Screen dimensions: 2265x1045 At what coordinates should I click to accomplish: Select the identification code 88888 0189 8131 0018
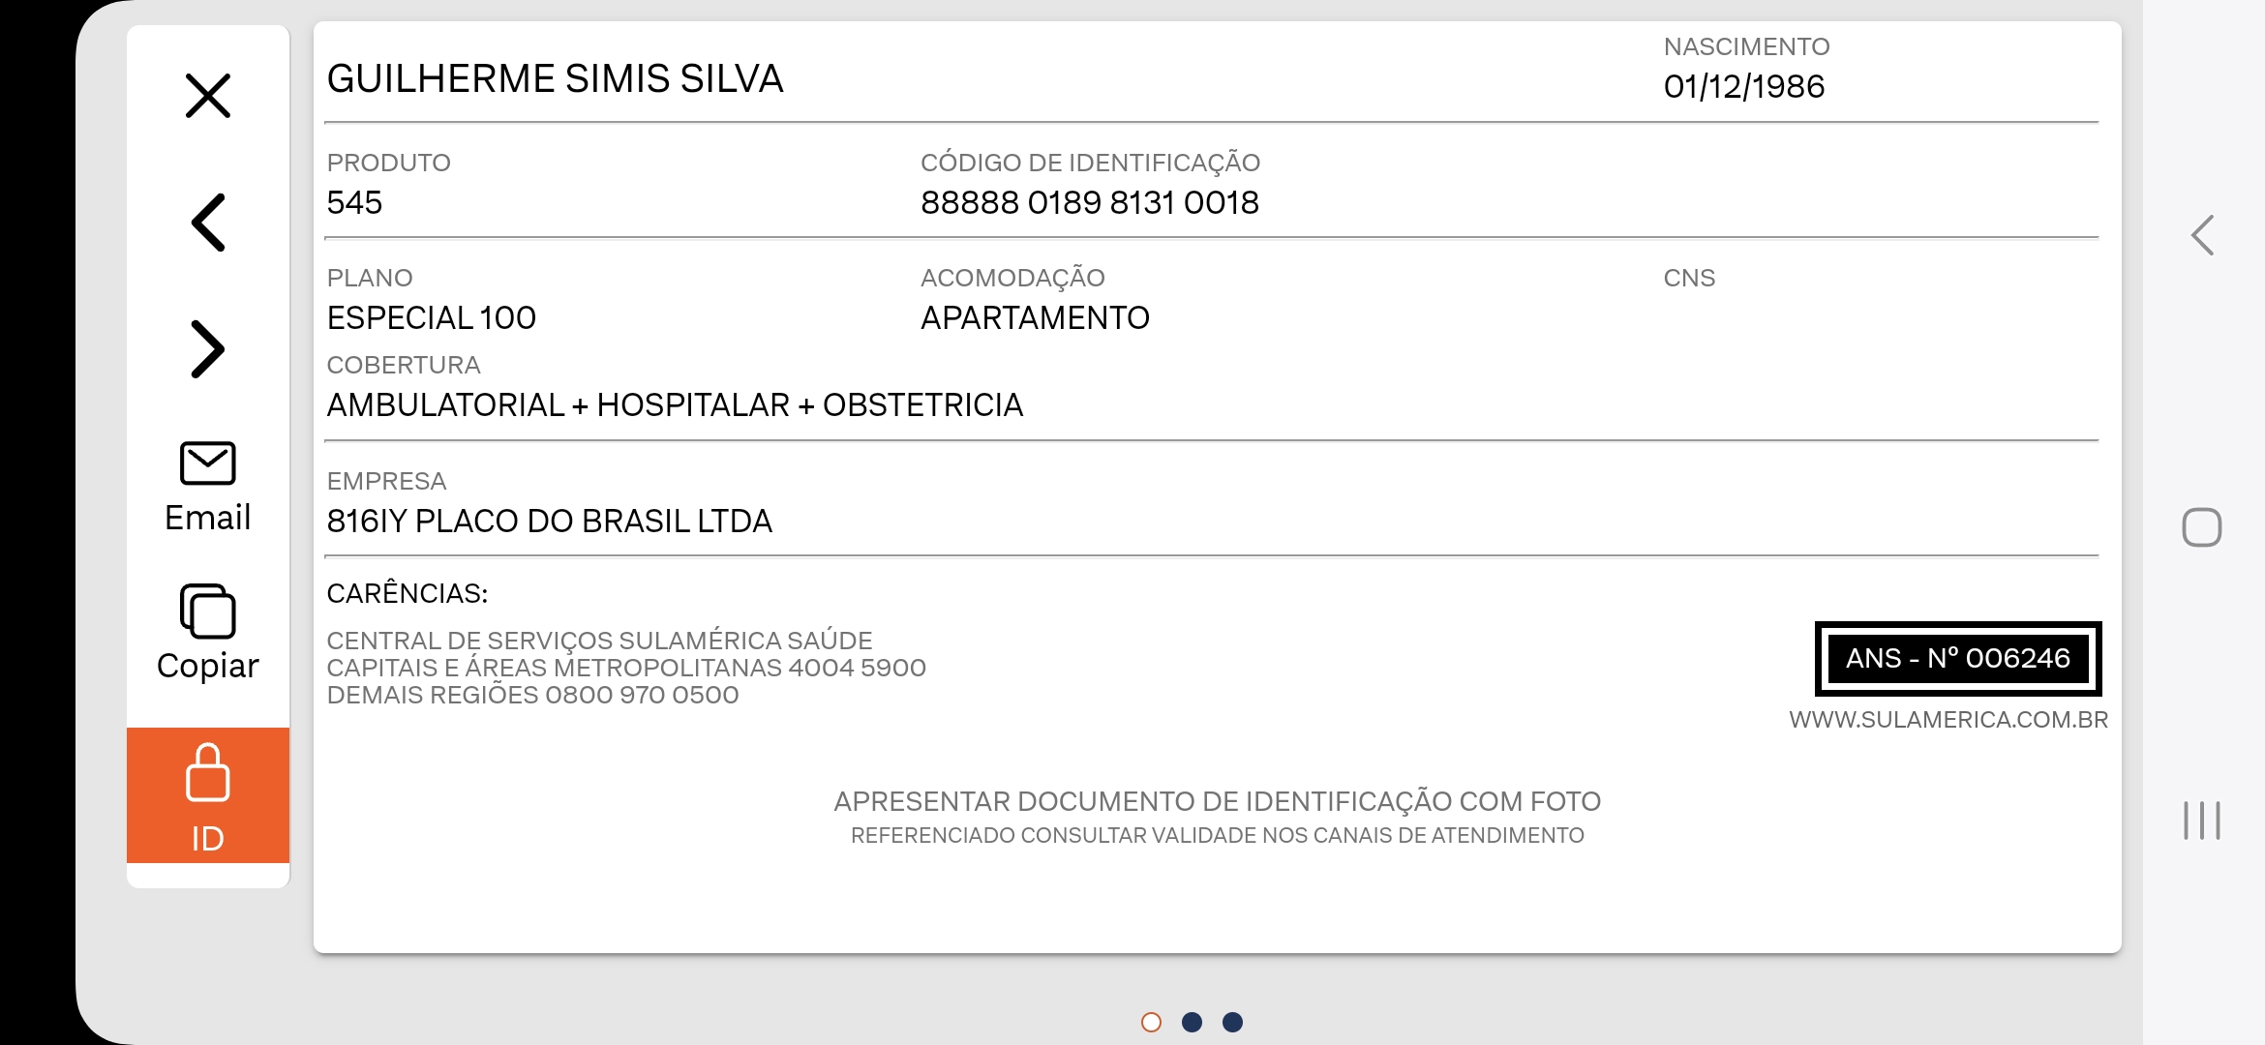[1090, 203]
